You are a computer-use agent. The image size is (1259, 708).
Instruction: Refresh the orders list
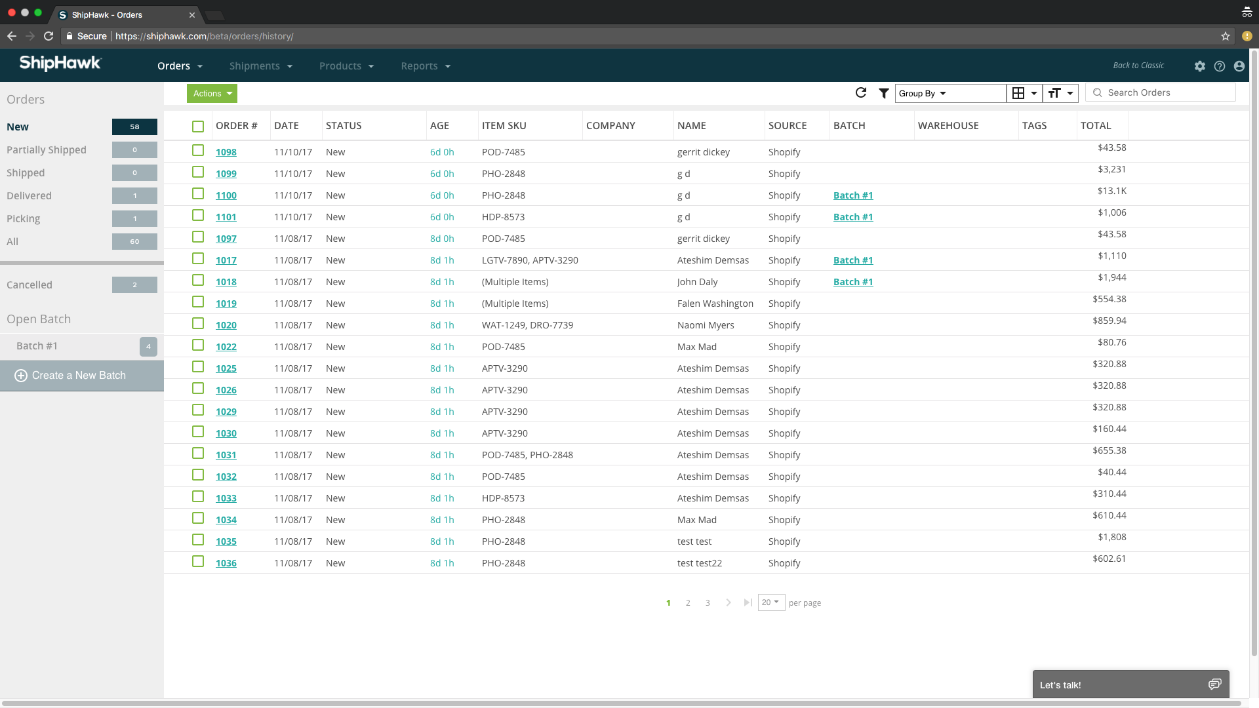tap(861, 93)
